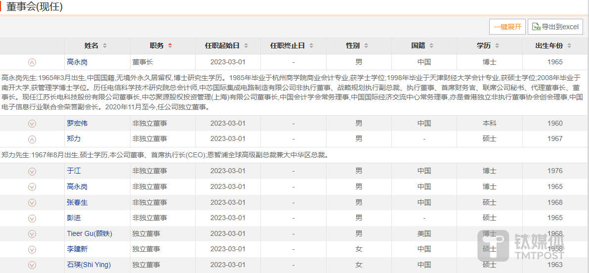Click the 性别 column sort icon
The height and width of the screenshot is (273, 589).
point(366,46)
